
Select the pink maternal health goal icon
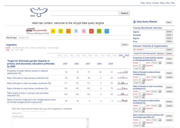click(84, 31)
